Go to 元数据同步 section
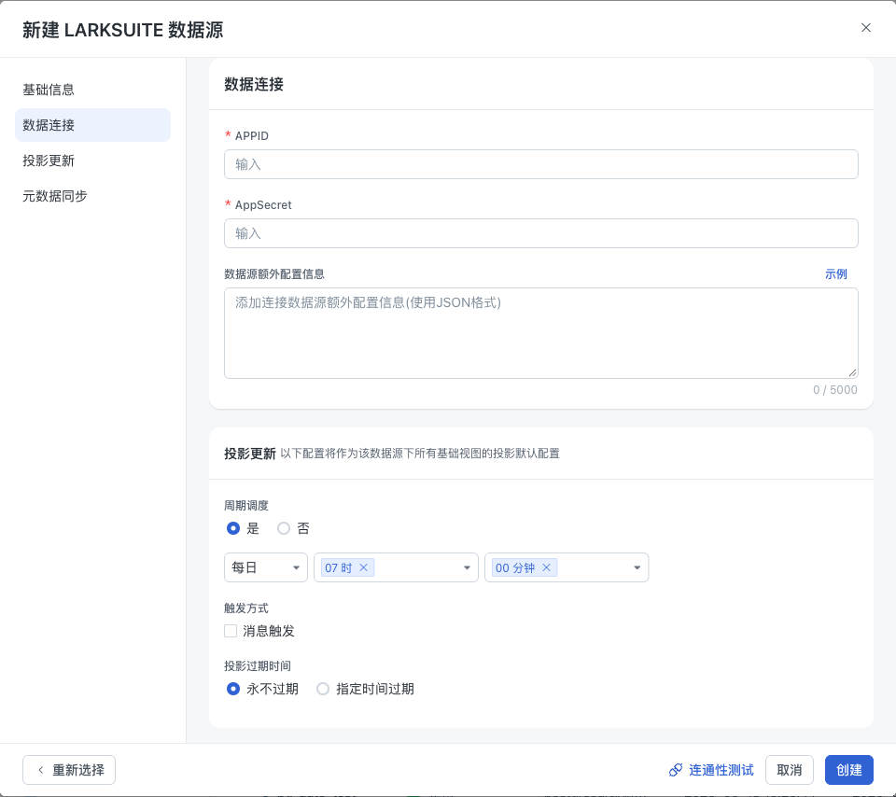The image size is (896, 797). 92,196
